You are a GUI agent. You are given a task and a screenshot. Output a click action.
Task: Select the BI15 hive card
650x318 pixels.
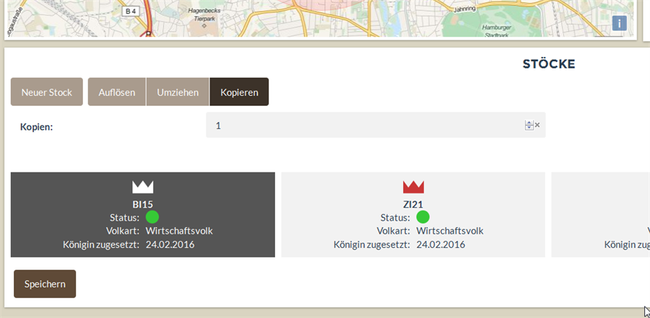pos(142,214)
